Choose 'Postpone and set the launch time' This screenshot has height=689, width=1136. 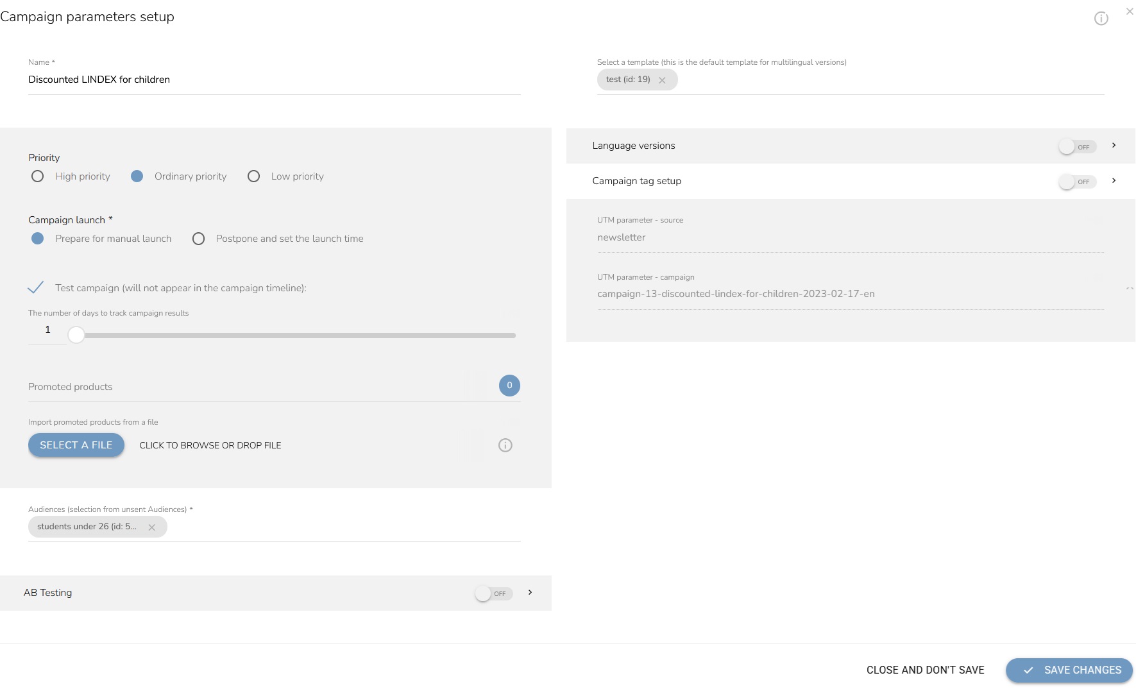pos(198,239)
